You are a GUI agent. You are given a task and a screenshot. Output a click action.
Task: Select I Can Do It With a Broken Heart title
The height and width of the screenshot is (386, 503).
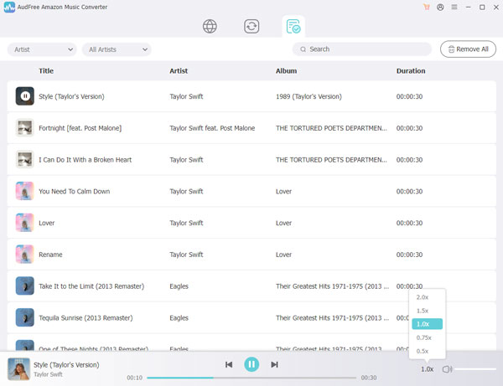coord(85,160)
